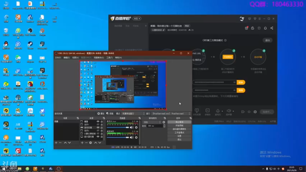Click 开始录制 button in OBS controls
The height and width of the screenshot is (172, 306).
(x=179, y=126)
